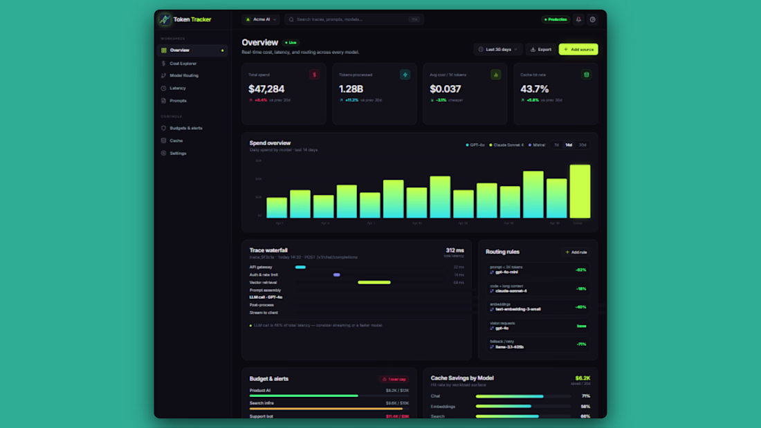Click the warning icon in 1 over cap badge

[385, 379]
